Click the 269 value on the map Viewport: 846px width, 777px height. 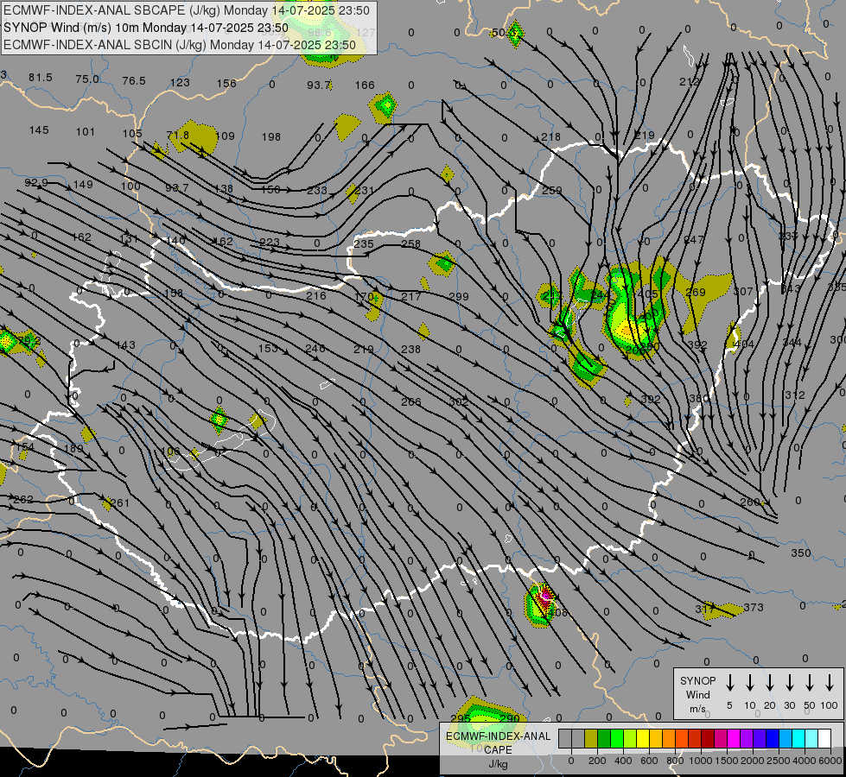click(696, 293)
